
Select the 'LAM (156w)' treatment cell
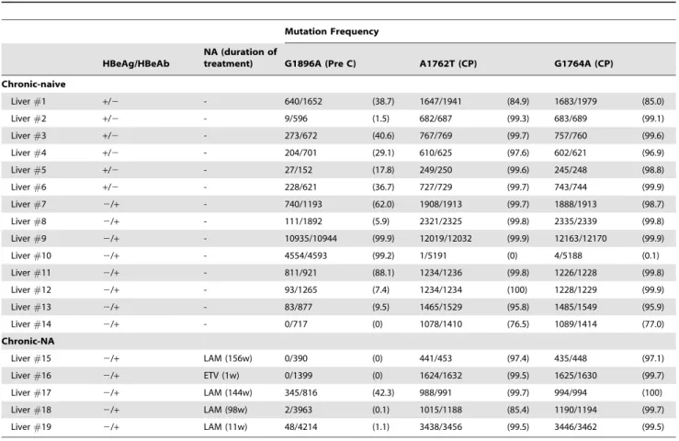(227, 358)
